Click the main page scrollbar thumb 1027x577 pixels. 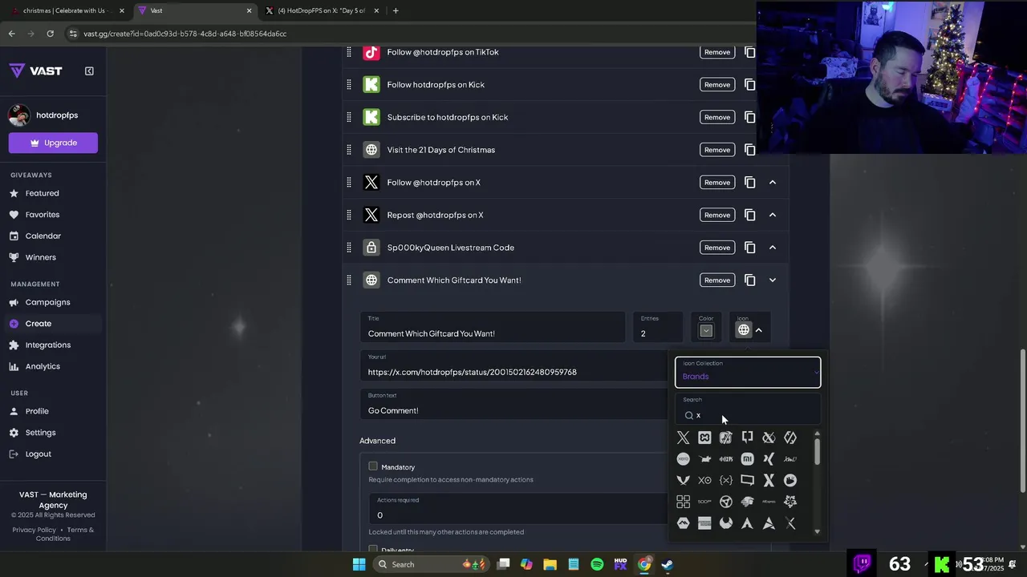(x=1022, y=421)
